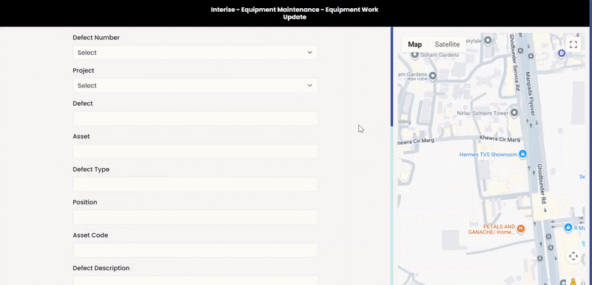Click the Nirlac Solitaire Tower label
The image size is (592, 285).
[482, 113]
